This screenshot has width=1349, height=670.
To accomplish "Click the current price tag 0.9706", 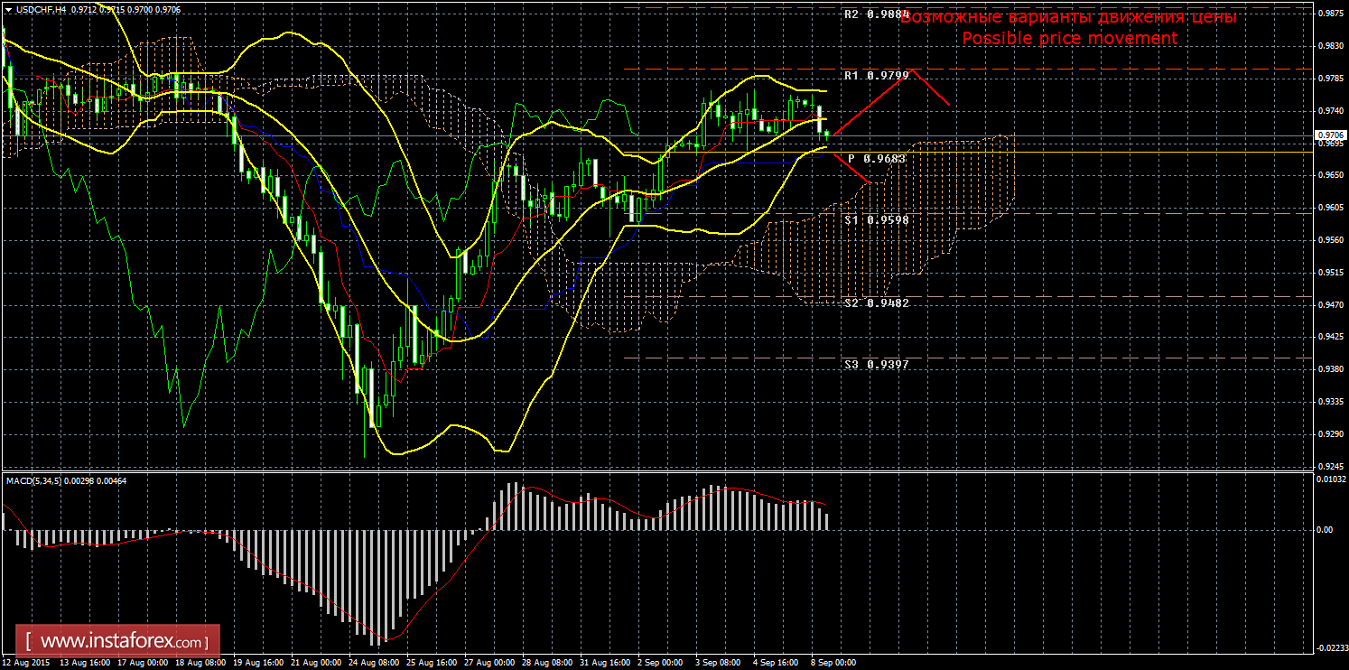I will pyautogui.click(x=1329, y=135).
